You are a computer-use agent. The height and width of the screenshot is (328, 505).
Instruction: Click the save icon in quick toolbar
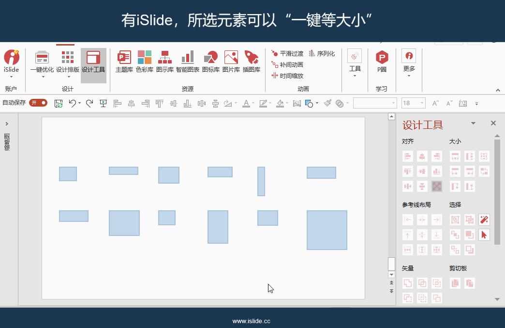(x=59, y=104)
